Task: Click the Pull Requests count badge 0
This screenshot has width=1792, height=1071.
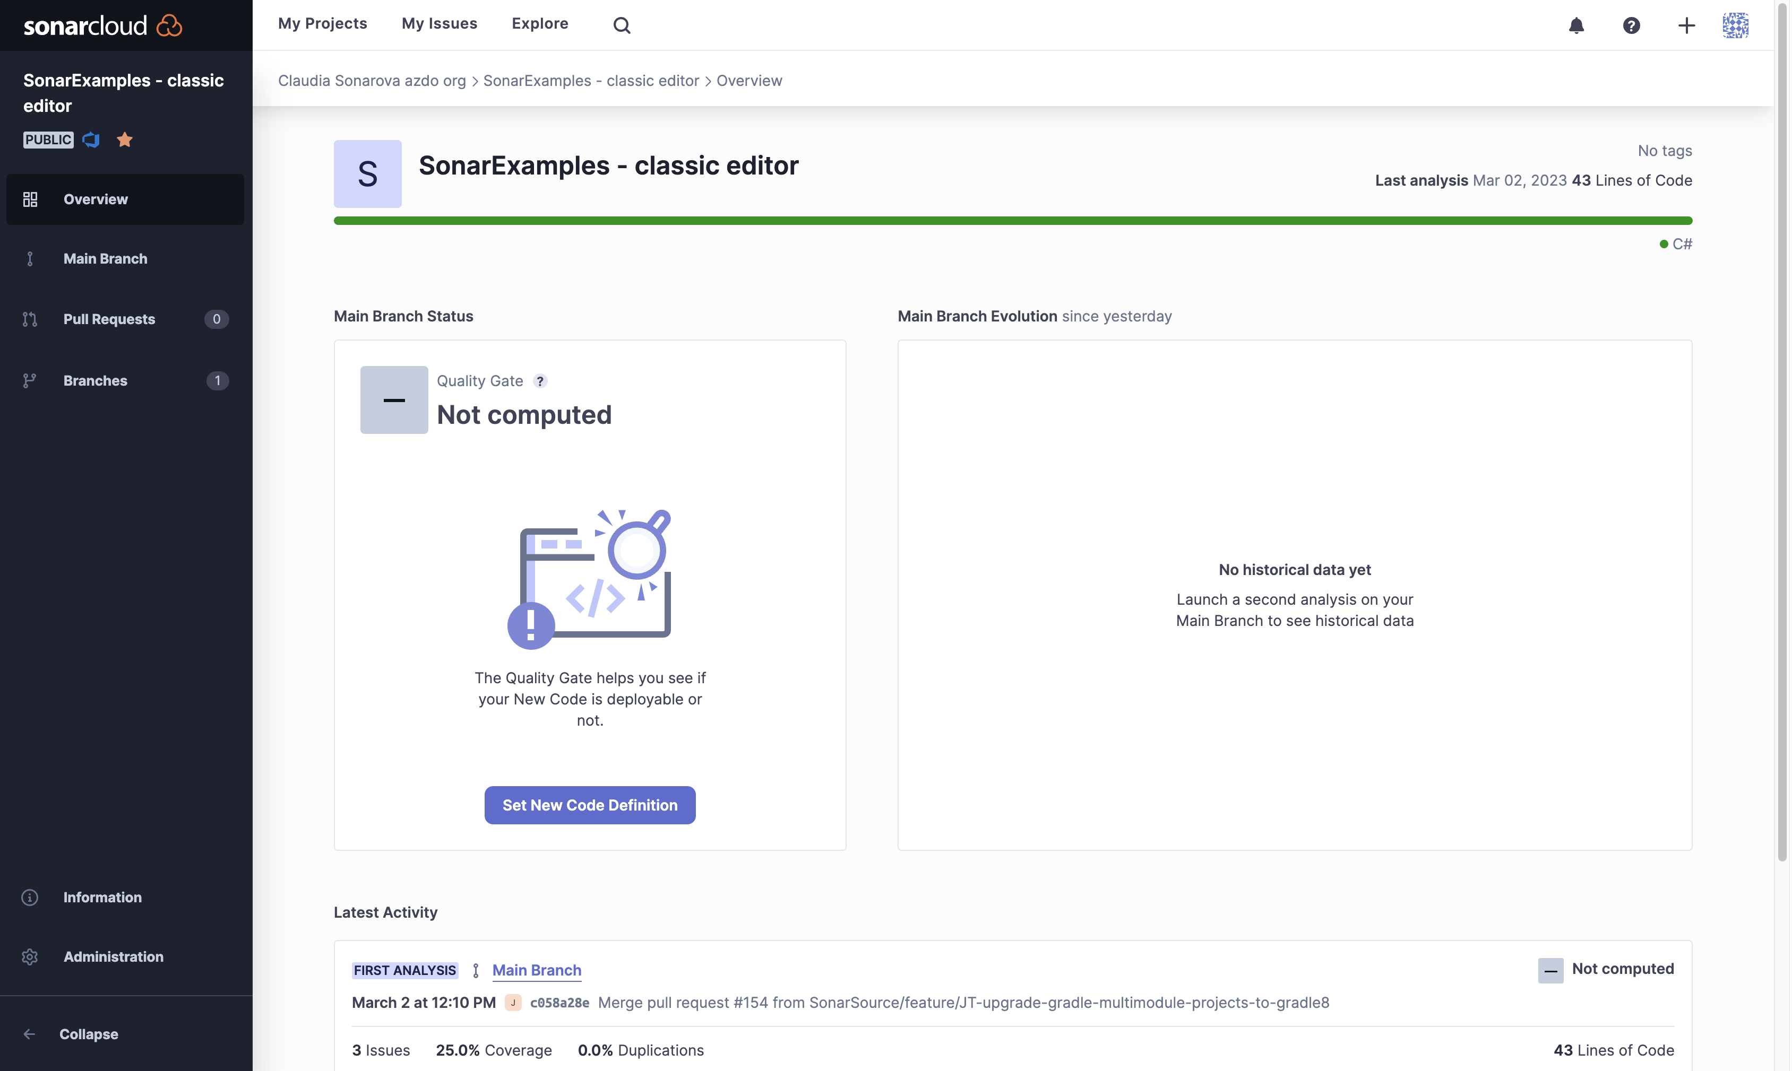Action: (x=217, y=319)
